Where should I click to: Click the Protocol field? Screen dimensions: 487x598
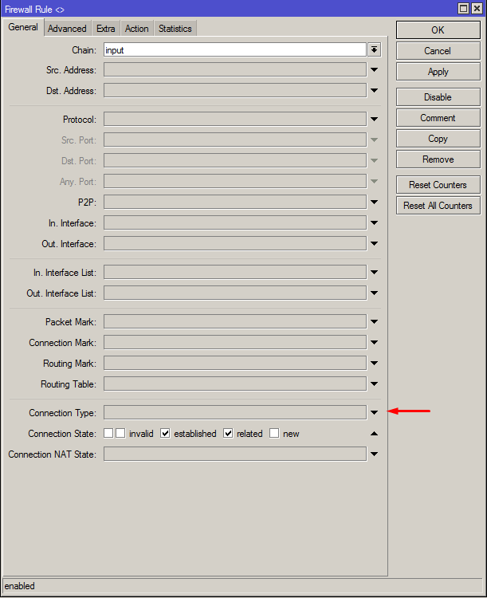point(235,119)
